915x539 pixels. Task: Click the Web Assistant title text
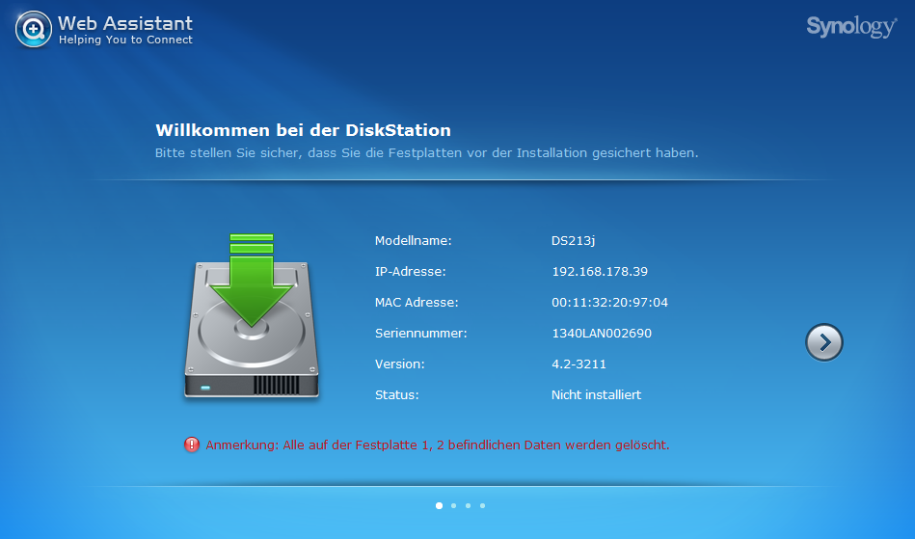click(125, 23)
